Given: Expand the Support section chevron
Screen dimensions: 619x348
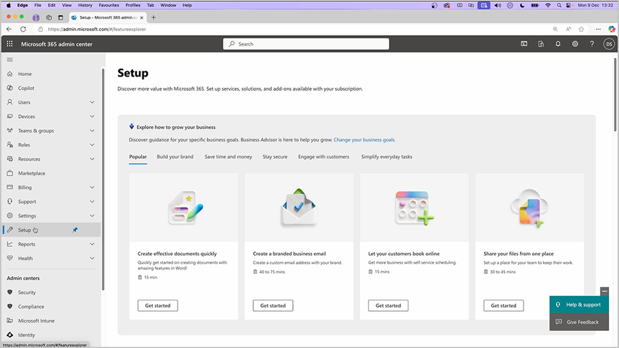Looking at the screenshot, I should click(x=92, y=202).
